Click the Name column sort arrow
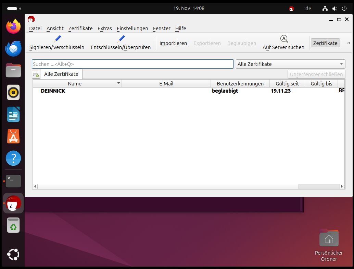This screenshot has height=269, width=354. [118, 83]
